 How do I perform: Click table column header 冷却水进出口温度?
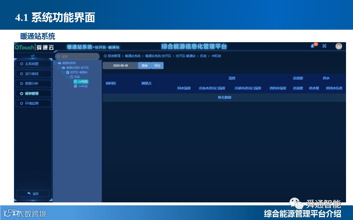pyautogui.click(x=247, y=88)
